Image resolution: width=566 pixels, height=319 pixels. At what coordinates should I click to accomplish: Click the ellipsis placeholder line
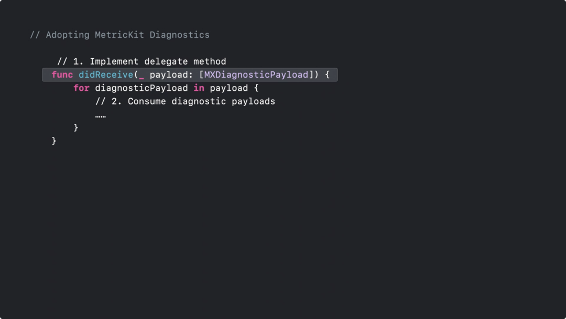tap(101, 115)
